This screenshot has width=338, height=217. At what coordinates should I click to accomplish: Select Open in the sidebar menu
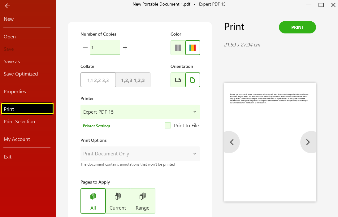[x=10, y=37]
